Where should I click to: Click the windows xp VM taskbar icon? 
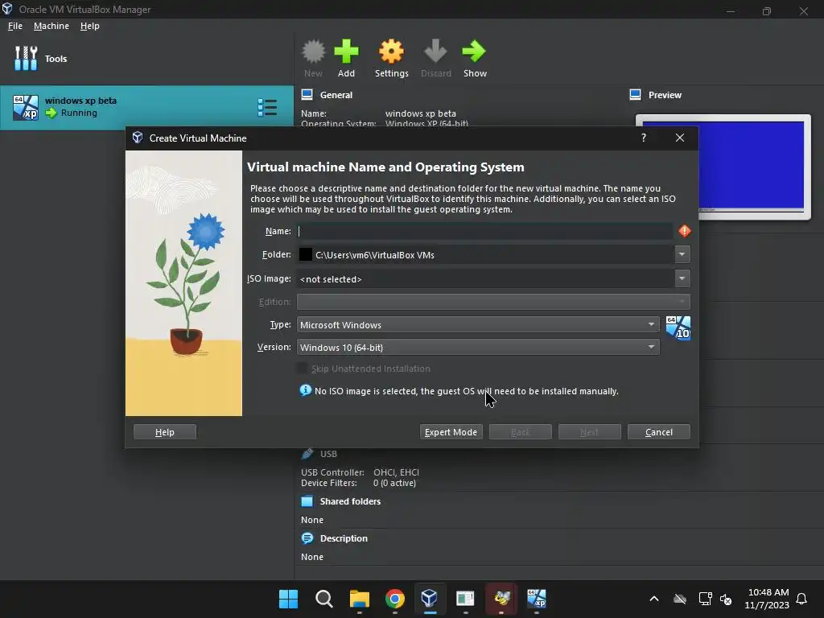[x=537, y=599]
